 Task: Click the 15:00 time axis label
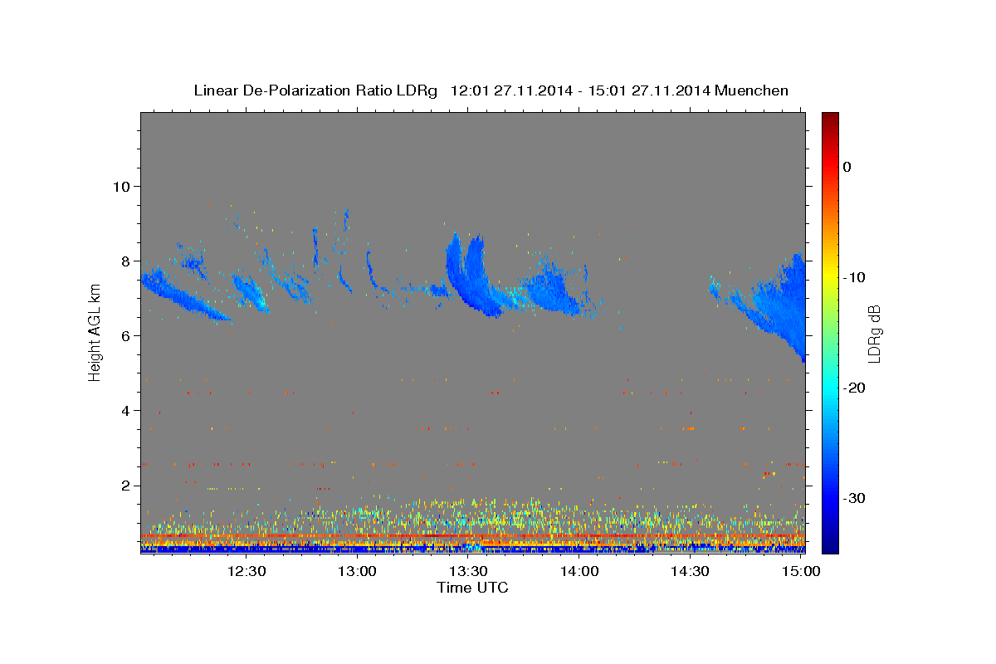tap(801, 571)
